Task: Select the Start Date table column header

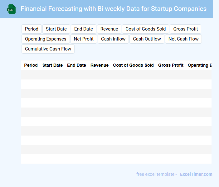Action: point(52,65)
